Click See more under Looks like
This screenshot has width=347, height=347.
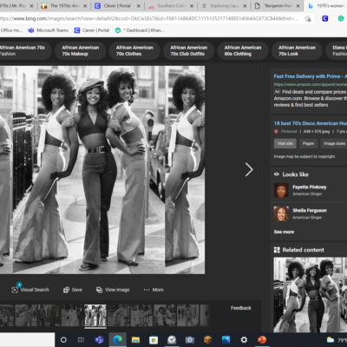click(284, 232)
